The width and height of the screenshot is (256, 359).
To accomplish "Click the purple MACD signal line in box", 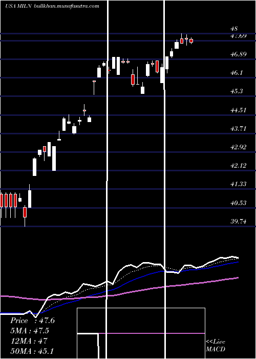I will pyautogui.click(x=152, y=333).
